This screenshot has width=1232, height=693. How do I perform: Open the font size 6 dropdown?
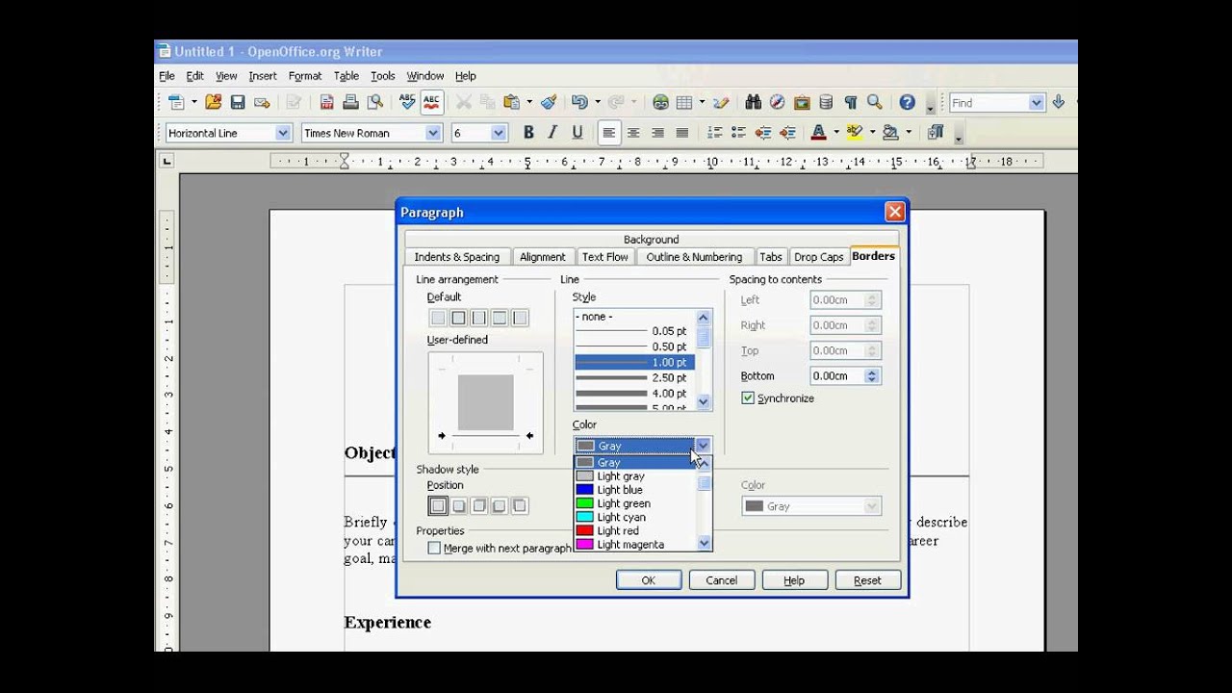(499, 133)
